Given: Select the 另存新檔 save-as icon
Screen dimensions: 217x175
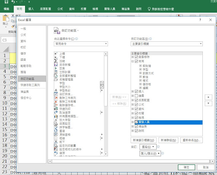Looking at the screenshot, I should (x=56, y=65).
